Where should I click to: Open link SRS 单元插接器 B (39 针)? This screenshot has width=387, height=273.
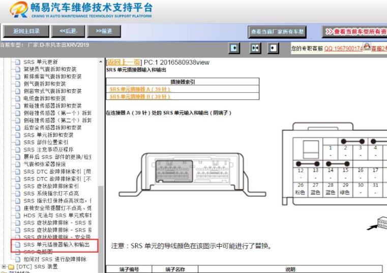click(x=140, y=96)
